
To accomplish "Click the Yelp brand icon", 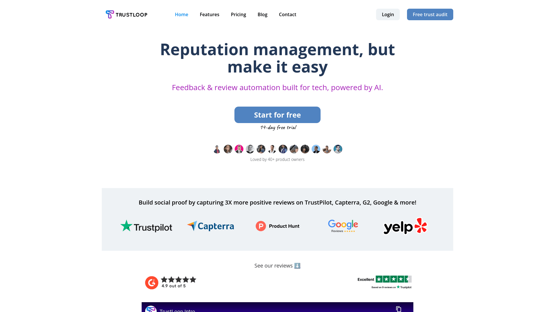I will [x=405, y=226].
